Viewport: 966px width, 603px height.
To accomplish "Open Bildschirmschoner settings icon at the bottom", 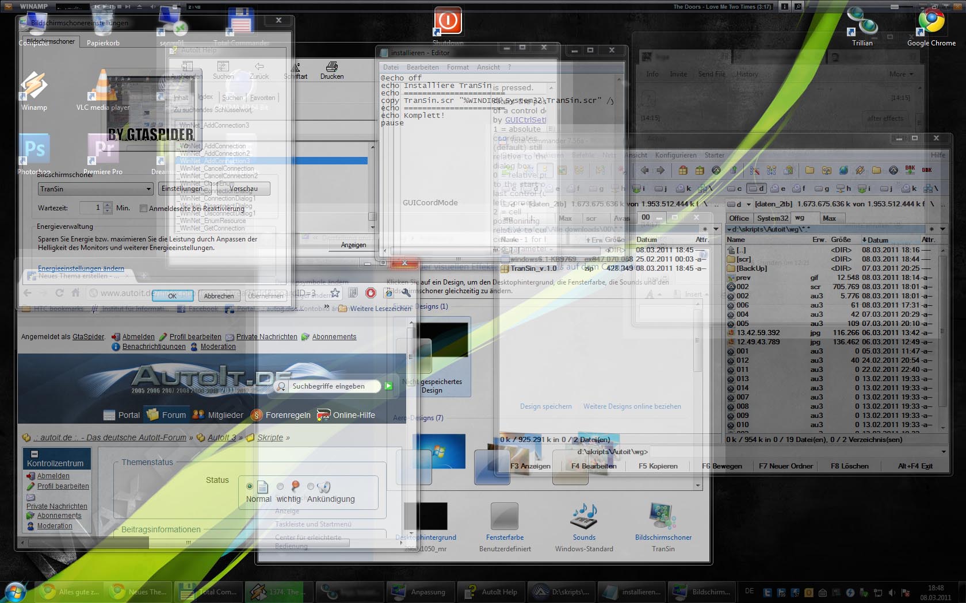I will 663,516.
